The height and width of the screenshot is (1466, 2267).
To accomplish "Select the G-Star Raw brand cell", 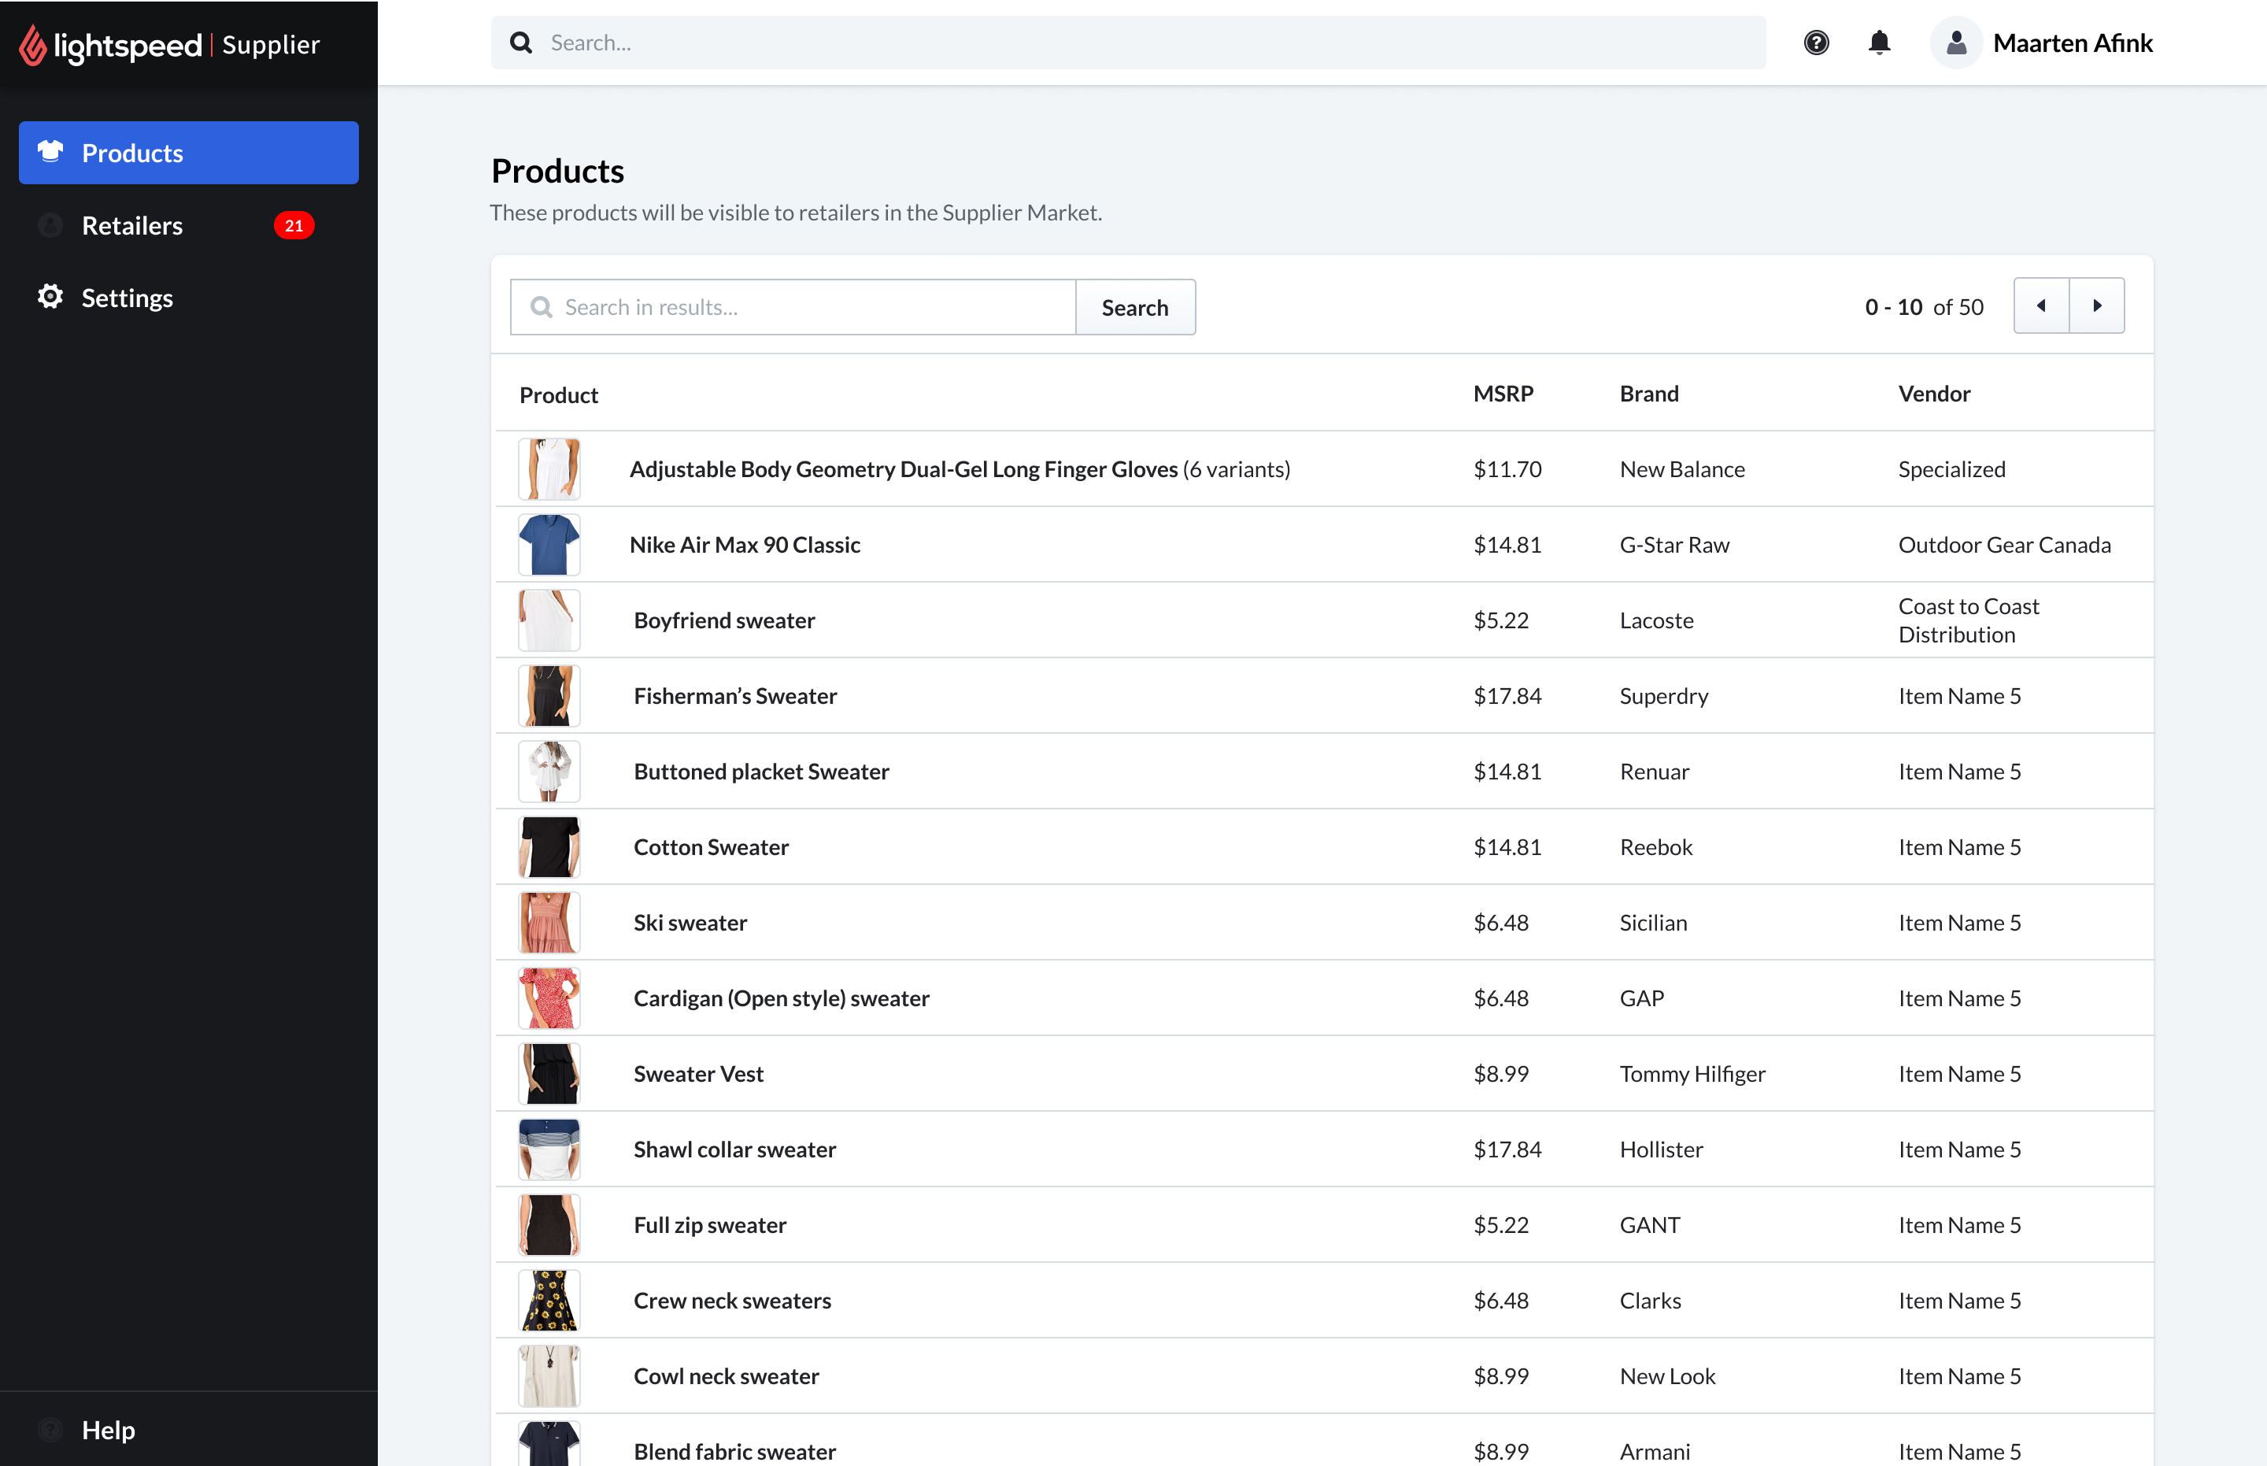I will (x=1674, y=545).
